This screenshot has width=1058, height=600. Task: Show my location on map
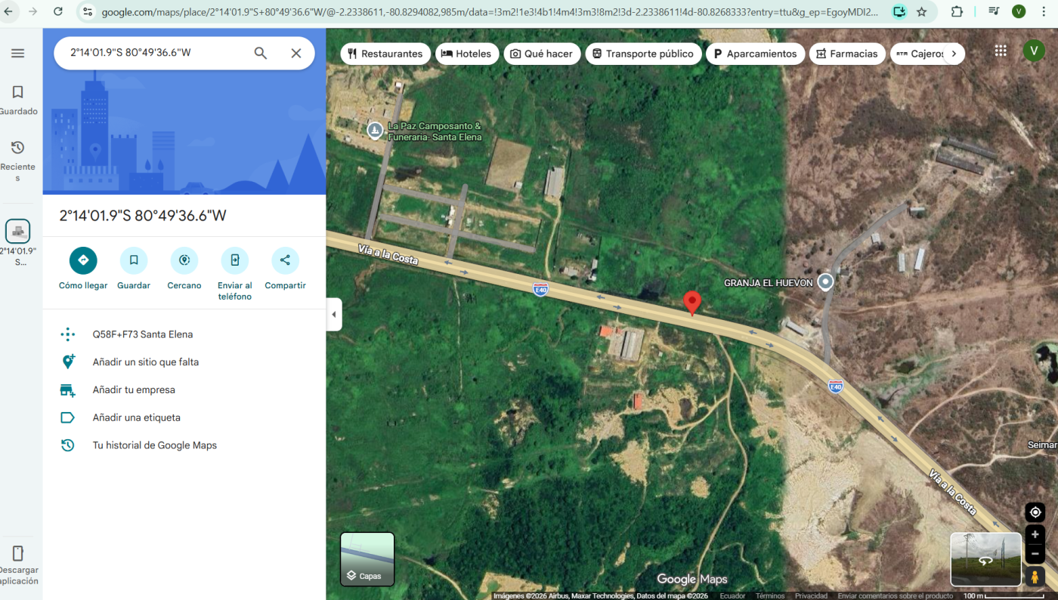1035,512
